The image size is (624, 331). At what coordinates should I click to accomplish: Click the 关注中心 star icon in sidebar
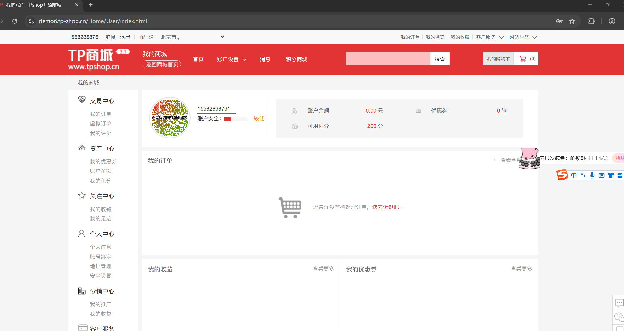click(x=81, y=195)
